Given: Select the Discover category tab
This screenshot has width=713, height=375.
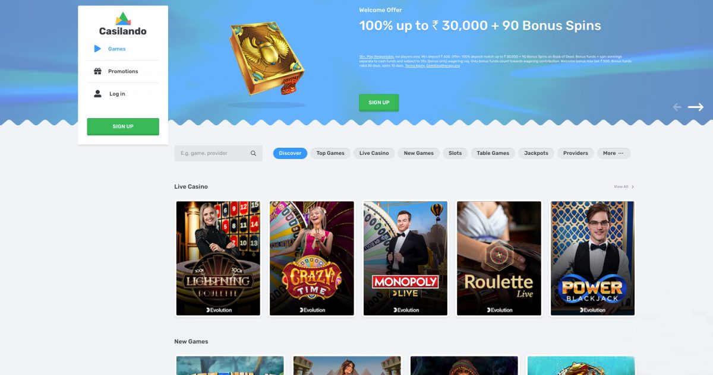Looking at the screenshot, I should 290,153.
